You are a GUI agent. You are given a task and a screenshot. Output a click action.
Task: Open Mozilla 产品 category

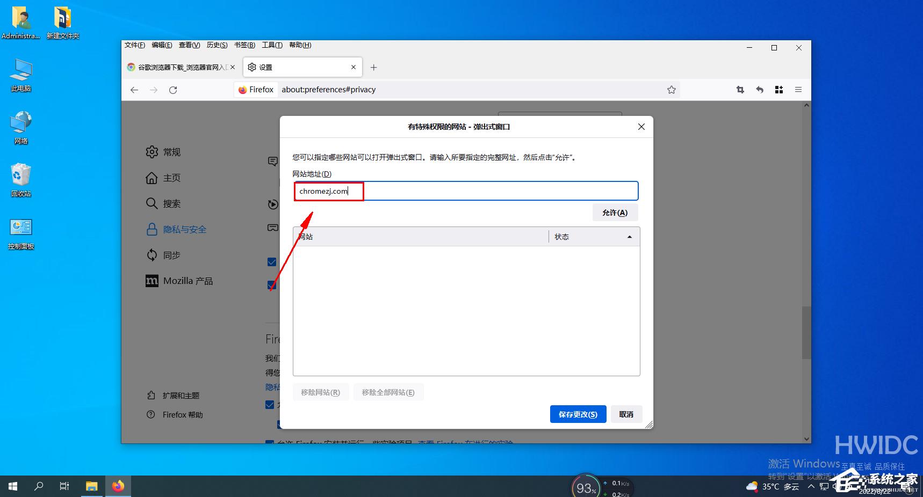point(179,281)
